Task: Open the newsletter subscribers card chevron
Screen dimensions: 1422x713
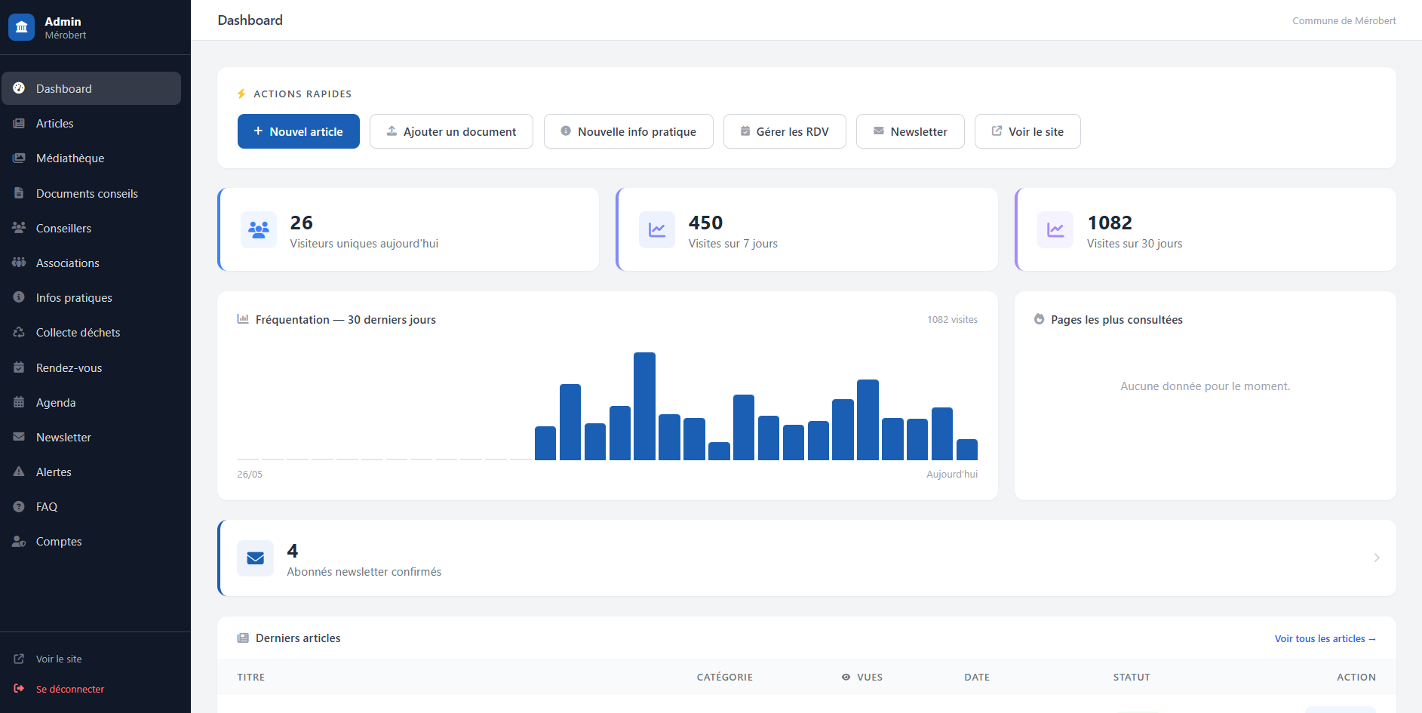Action: [x=1377, y=558]
